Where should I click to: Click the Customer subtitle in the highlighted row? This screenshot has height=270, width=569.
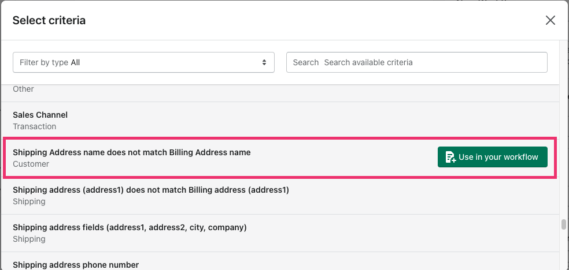[31, 164]
